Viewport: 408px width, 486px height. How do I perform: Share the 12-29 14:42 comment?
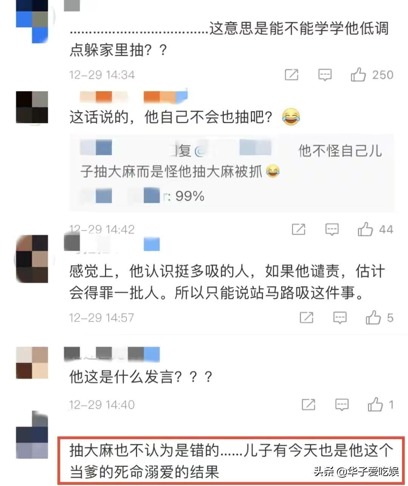pyautogui.click(x=298, y=229)
